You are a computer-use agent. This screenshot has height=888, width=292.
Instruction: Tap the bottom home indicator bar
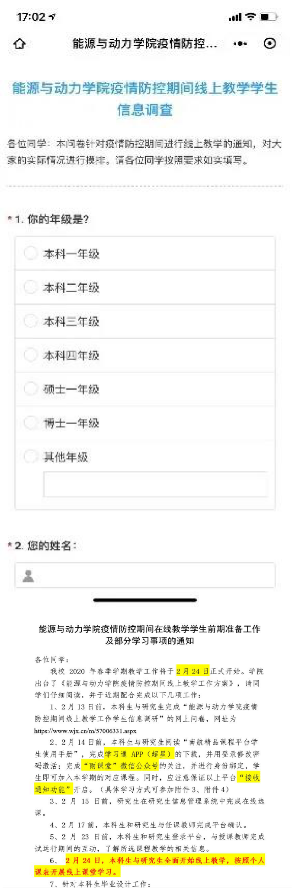[145, 600]
